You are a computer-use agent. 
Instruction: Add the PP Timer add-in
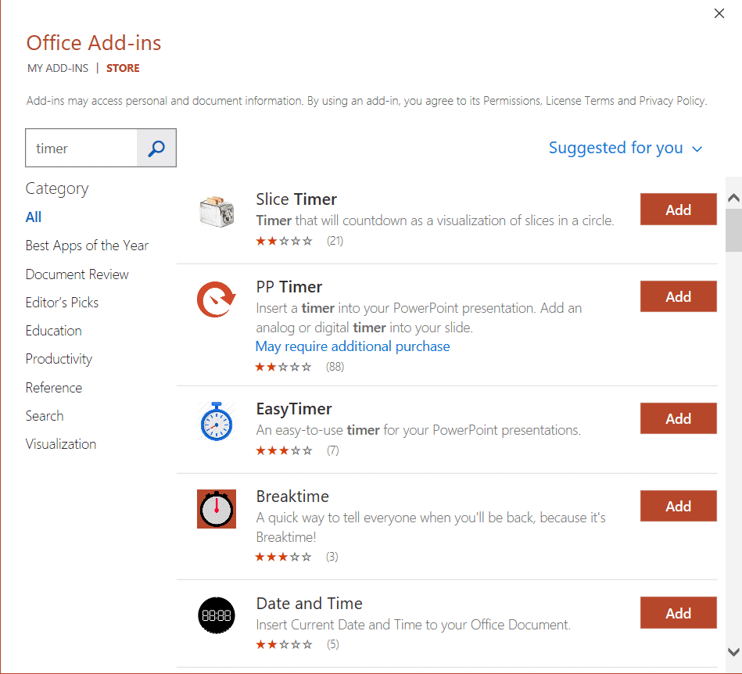[x=678, y=296]
